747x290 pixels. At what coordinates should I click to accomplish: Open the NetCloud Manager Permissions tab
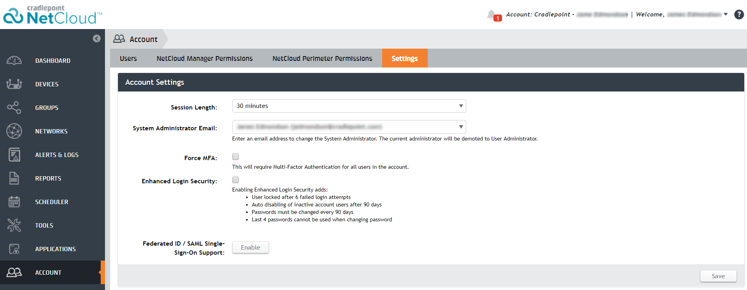[204, 58]
